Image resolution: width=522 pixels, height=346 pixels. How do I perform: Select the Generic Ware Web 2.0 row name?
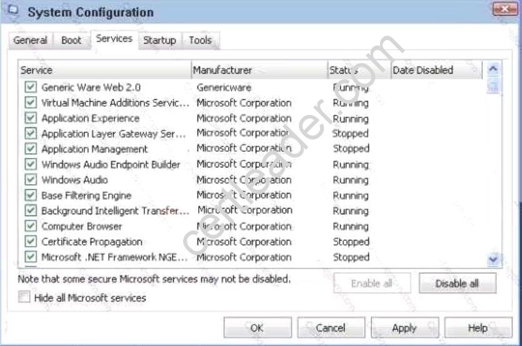pyautogui.click(x=91, y=87)
